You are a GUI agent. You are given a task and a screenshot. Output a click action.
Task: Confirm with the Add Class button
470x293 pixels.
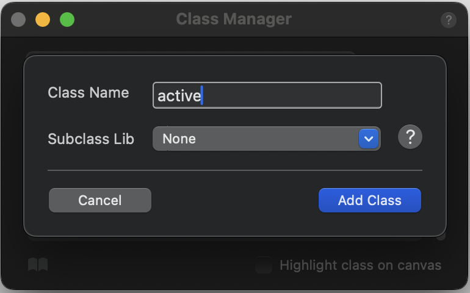pos(369,200)
